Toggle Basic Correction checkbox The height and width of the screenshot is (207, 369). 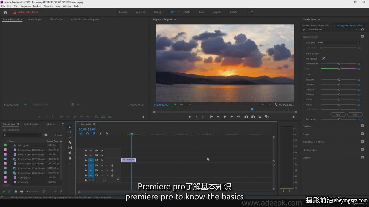362,37
